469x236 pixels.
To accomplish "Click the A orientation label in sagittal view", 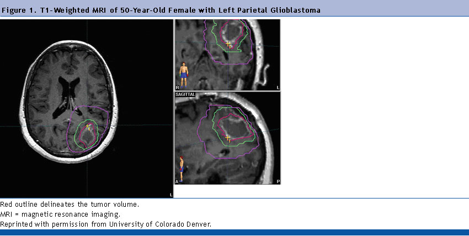I will (x=177, y=181).
